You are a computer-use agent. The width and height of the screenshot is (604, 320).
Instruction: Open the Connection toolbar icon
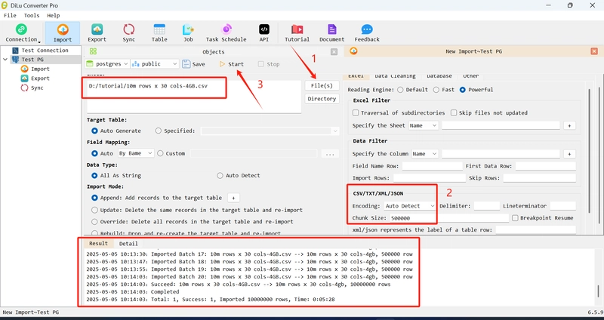click(x=21, y=33)
